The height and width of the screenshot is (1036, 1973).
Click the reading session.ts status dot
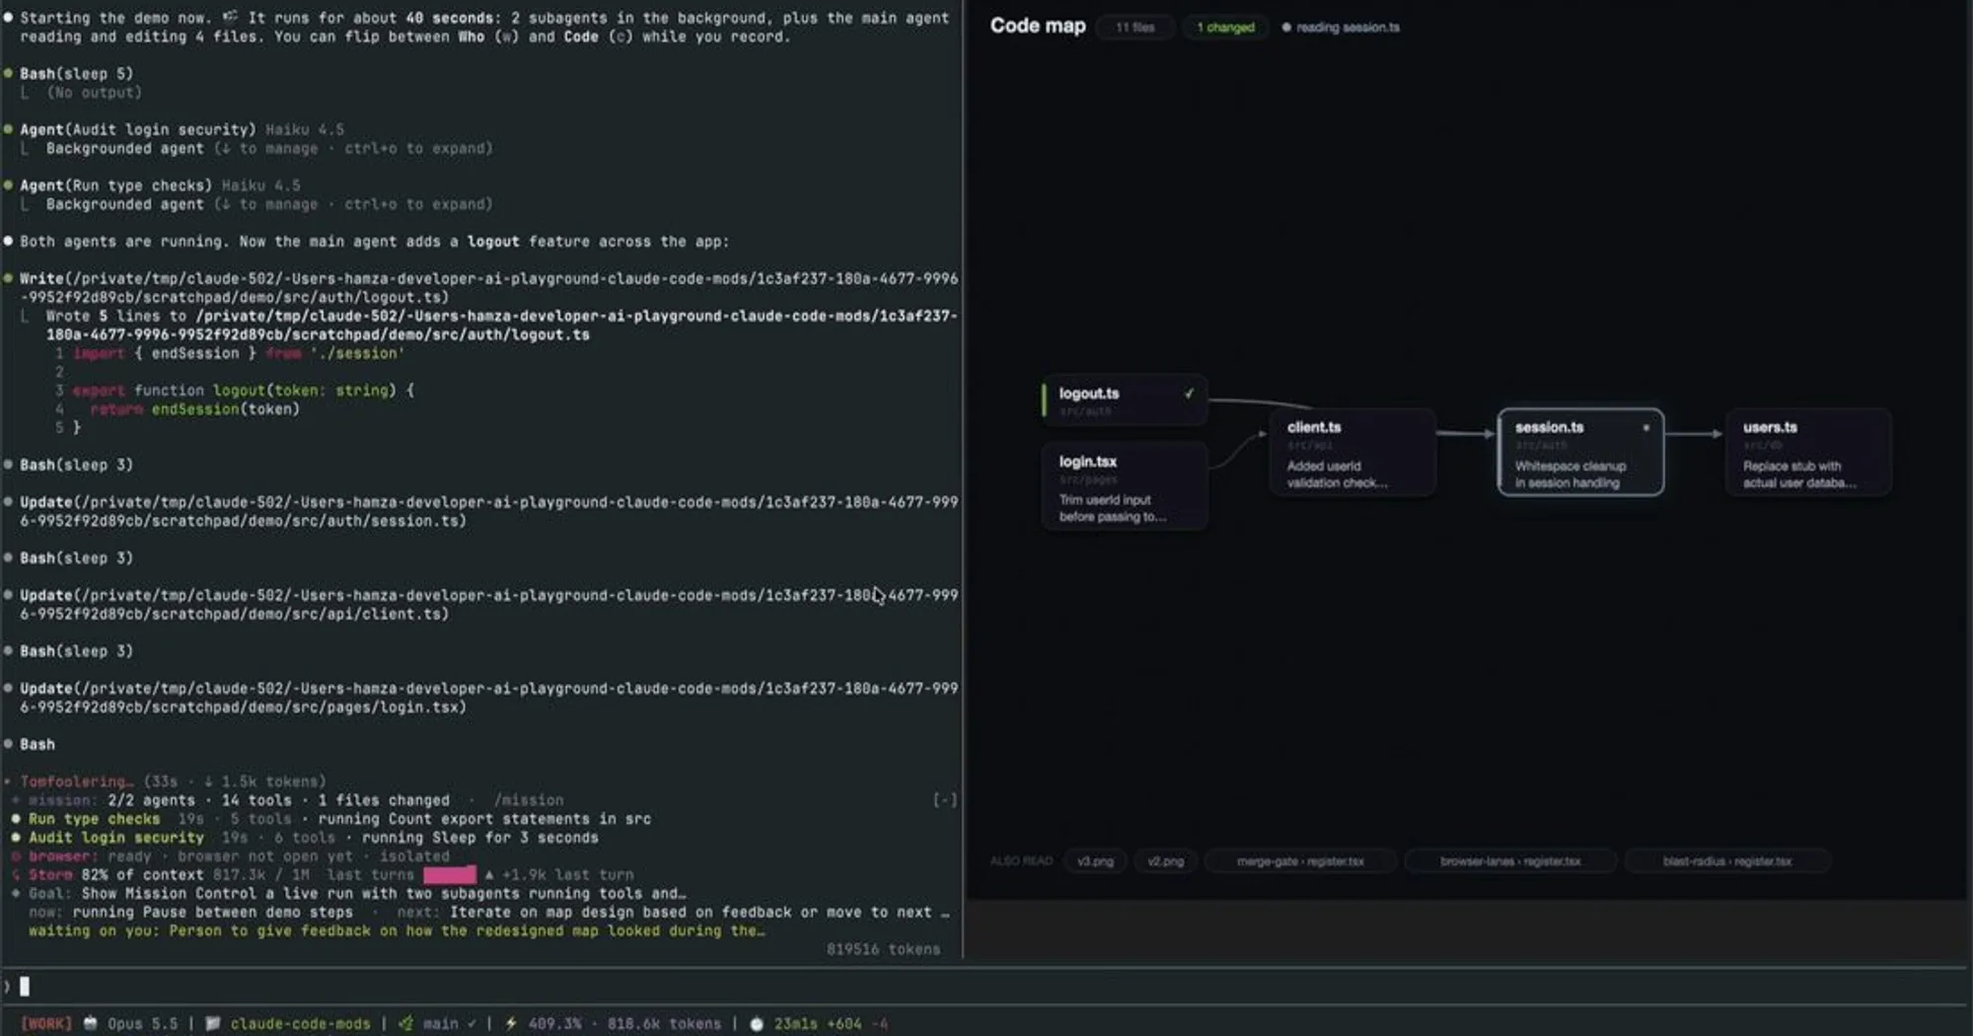(1286, 28)
